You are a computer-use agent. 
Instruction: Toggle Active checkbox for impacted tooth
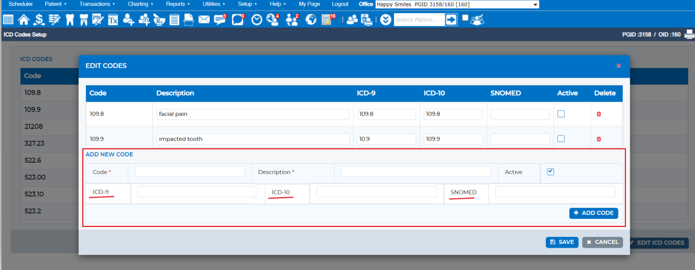click(561, 139)
